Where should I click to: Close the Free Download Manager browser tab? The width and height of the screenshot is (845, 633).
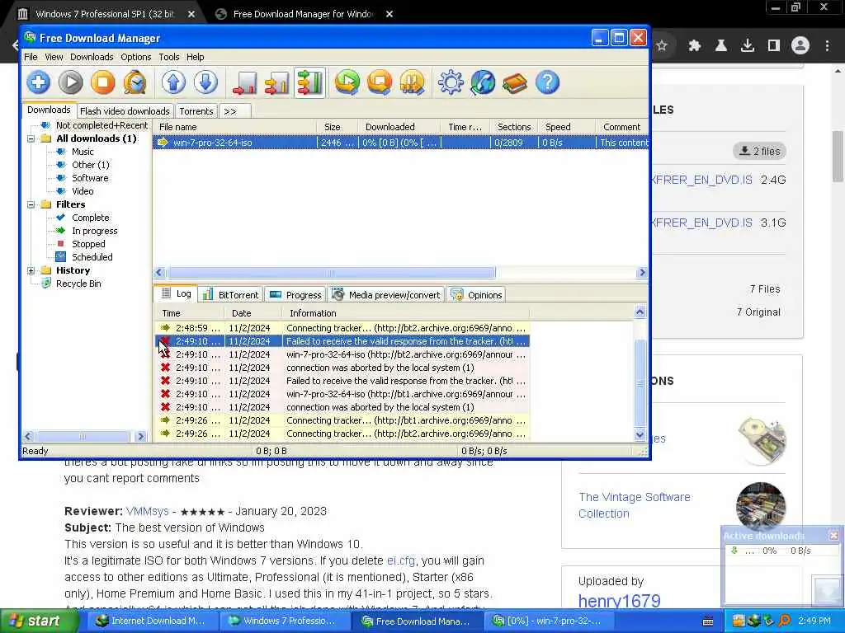389,14
